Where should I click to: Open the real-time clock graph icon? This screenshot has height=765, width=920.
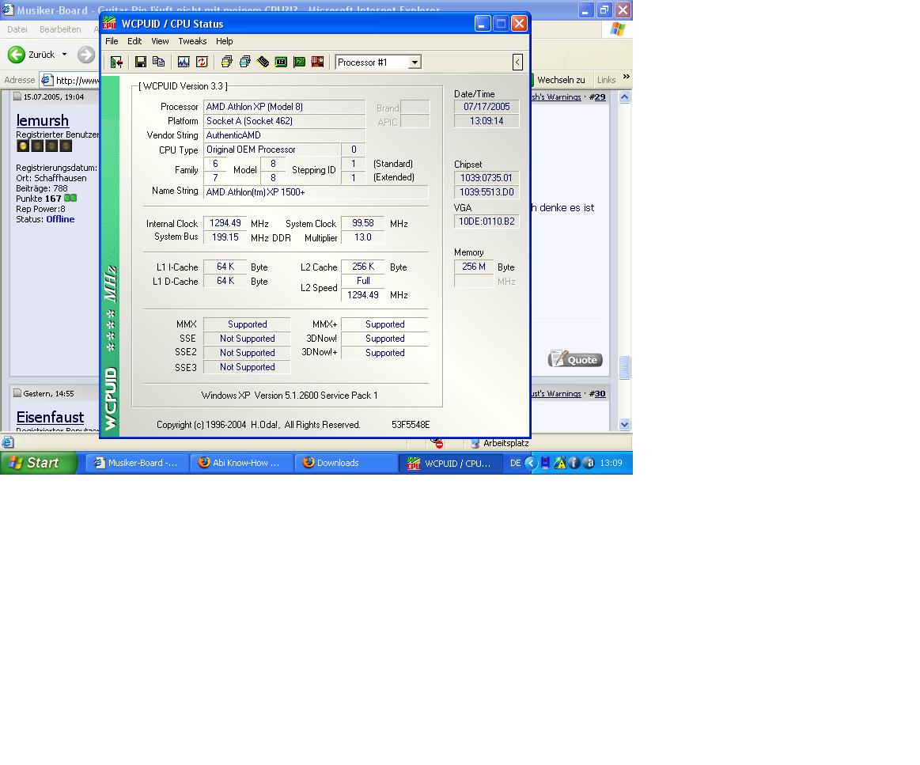(184, 62)
